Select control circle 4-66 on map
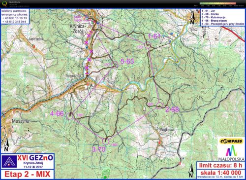 (x=70, y=116)
